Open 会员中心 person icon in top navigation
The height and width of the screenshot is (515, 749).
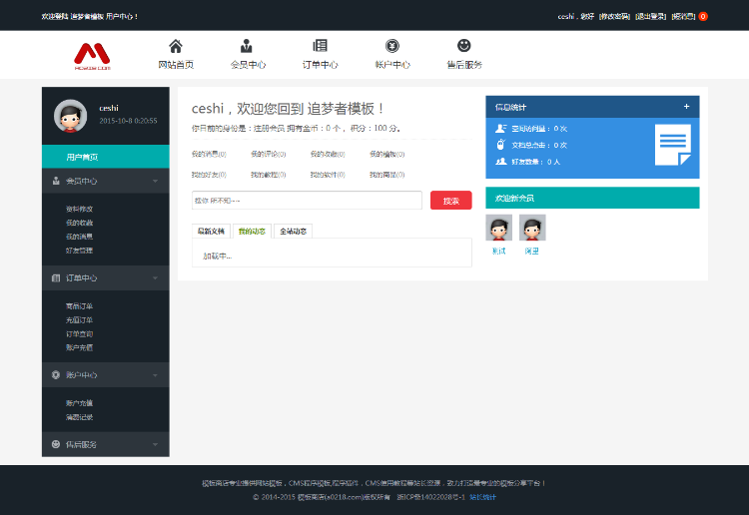pyautogui.click(x=247, y=46)
